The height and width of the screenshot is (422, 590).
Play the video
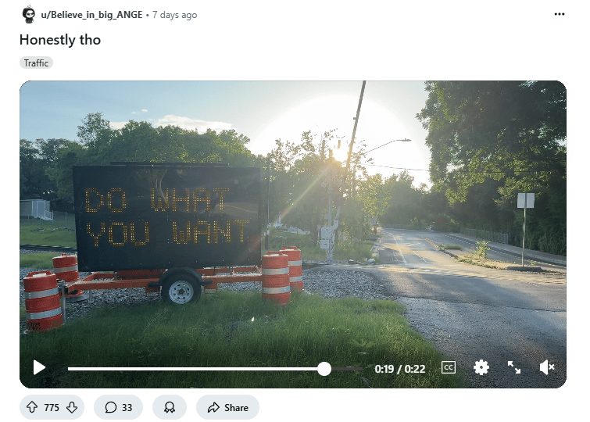39,367
